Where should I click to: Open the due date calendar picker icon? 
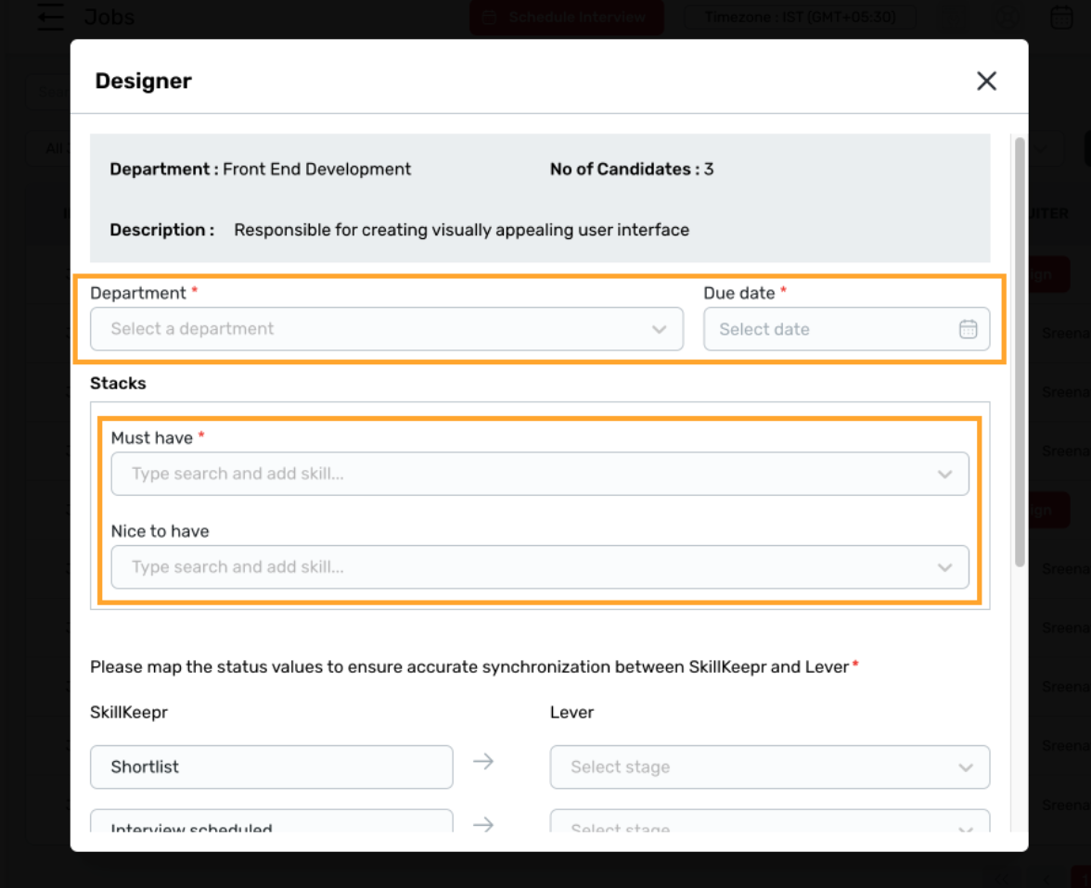969,328
